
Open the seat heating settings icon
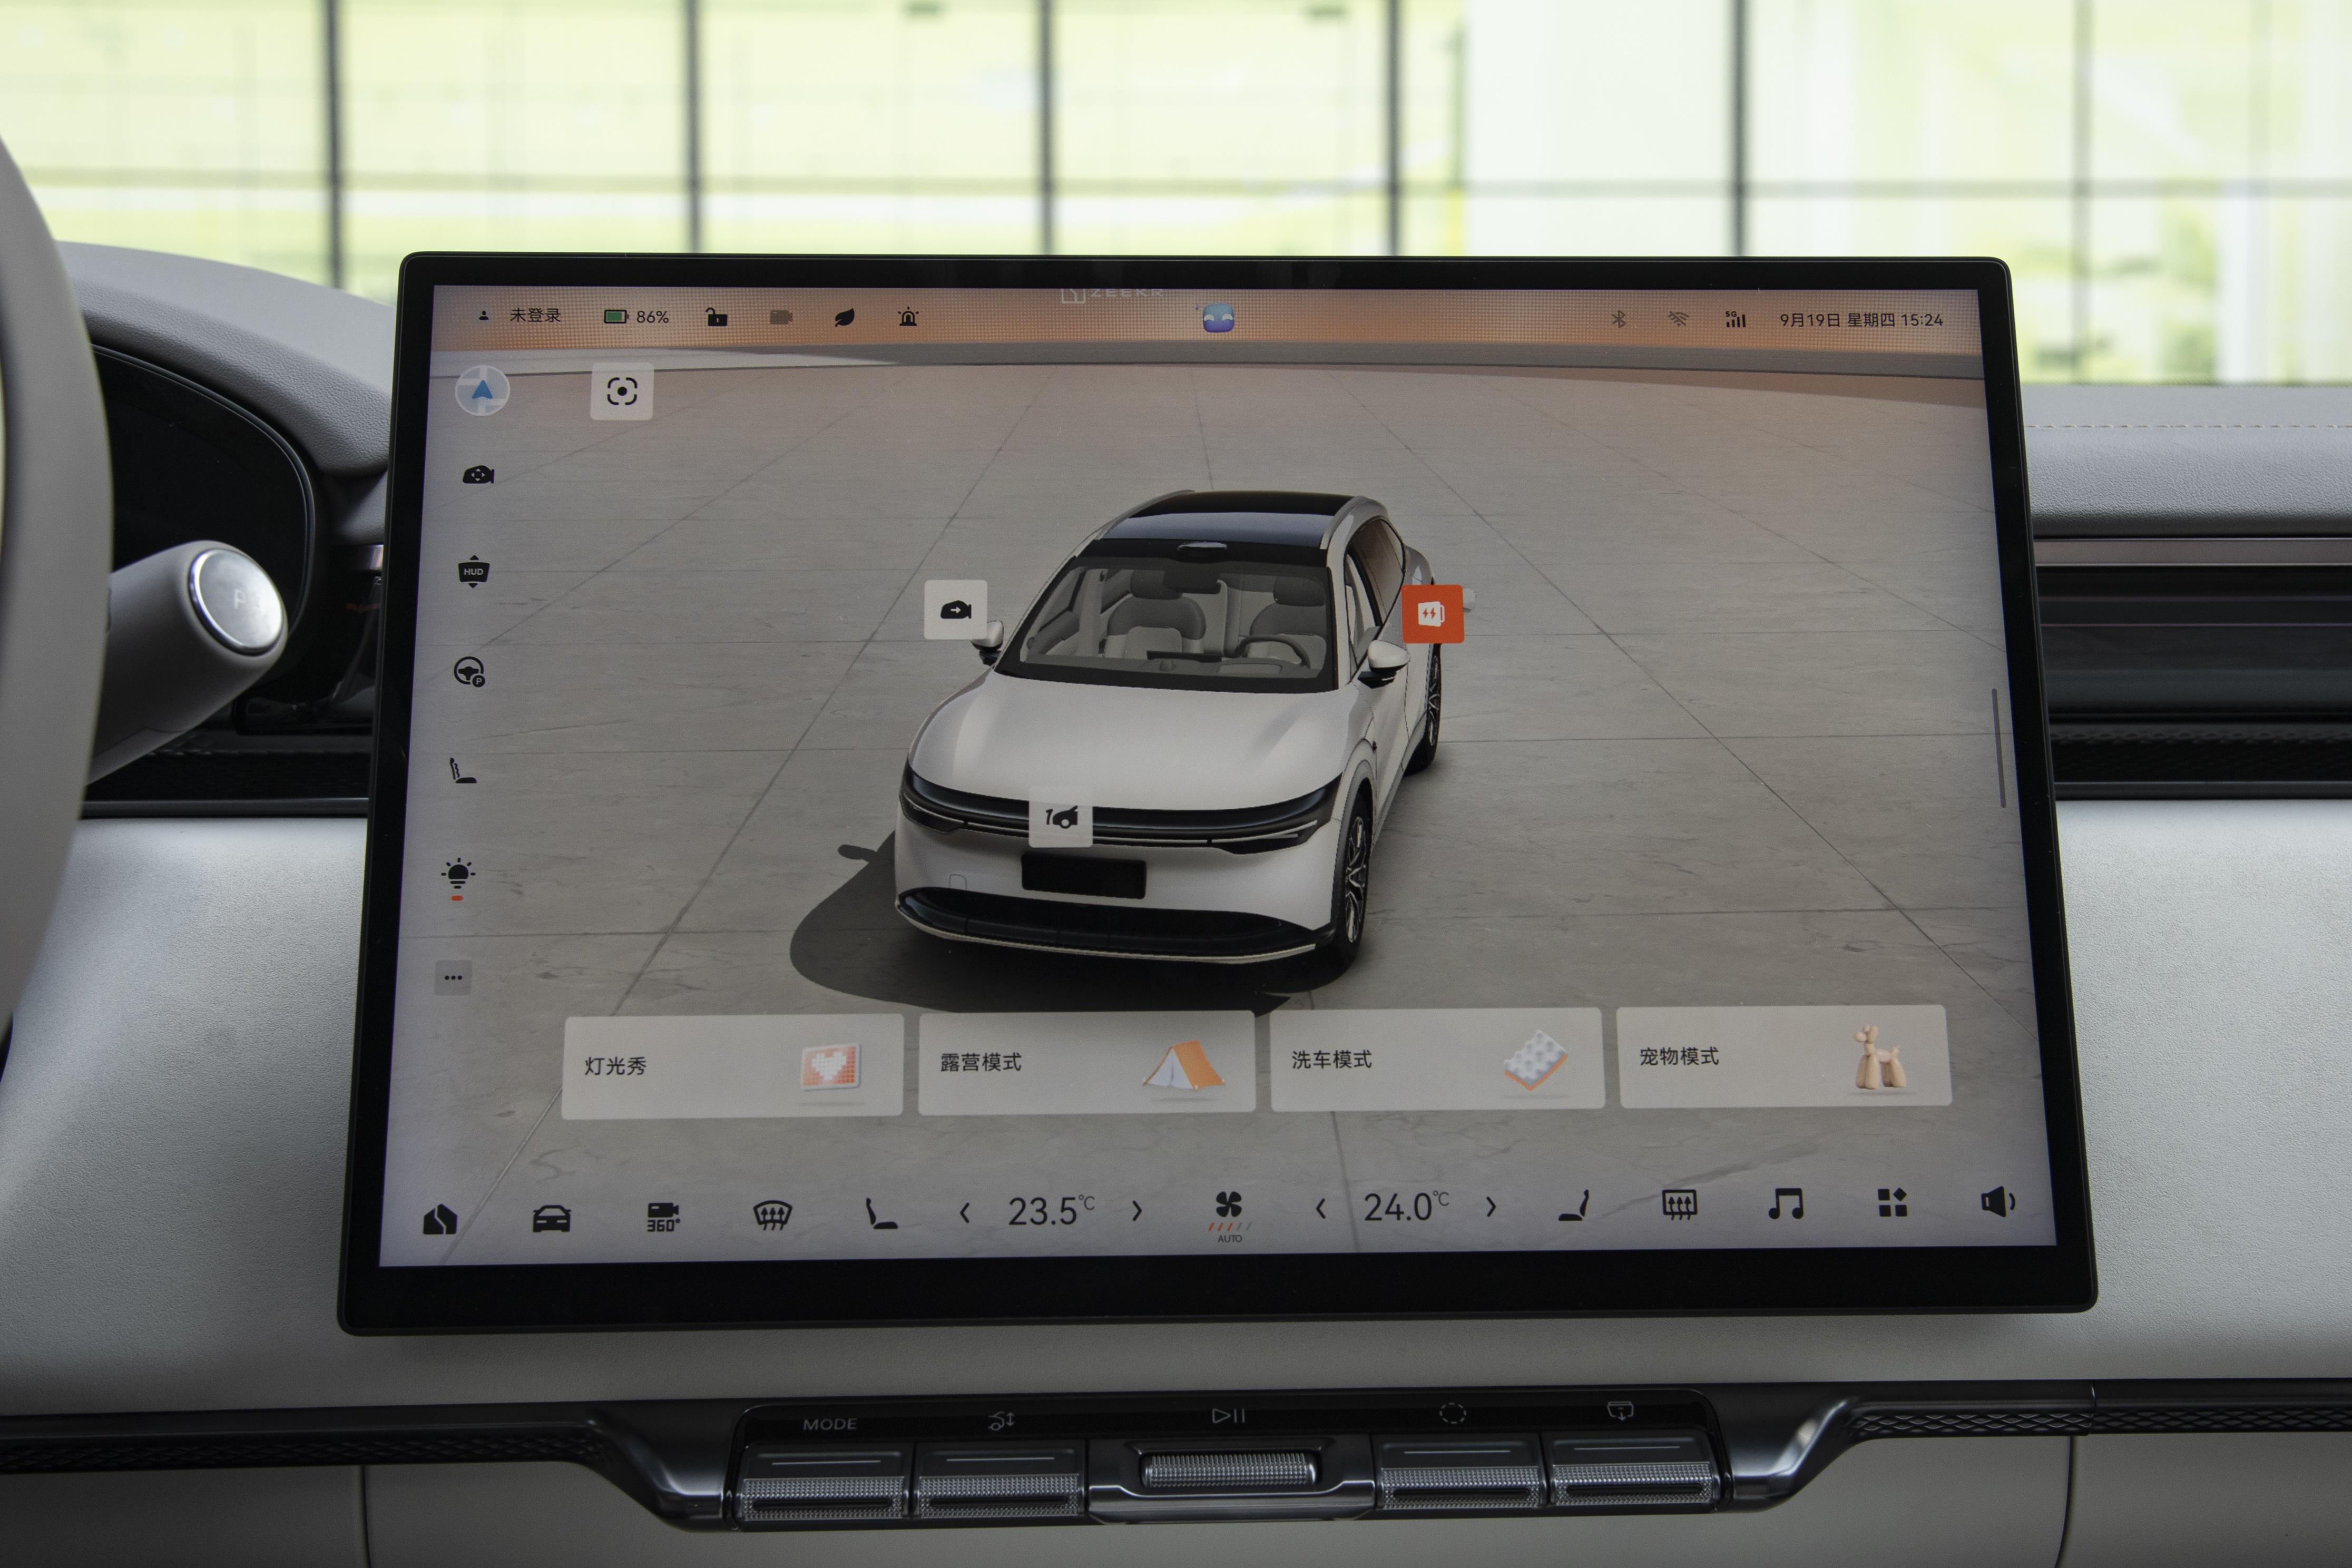click(x=461, y=770)
